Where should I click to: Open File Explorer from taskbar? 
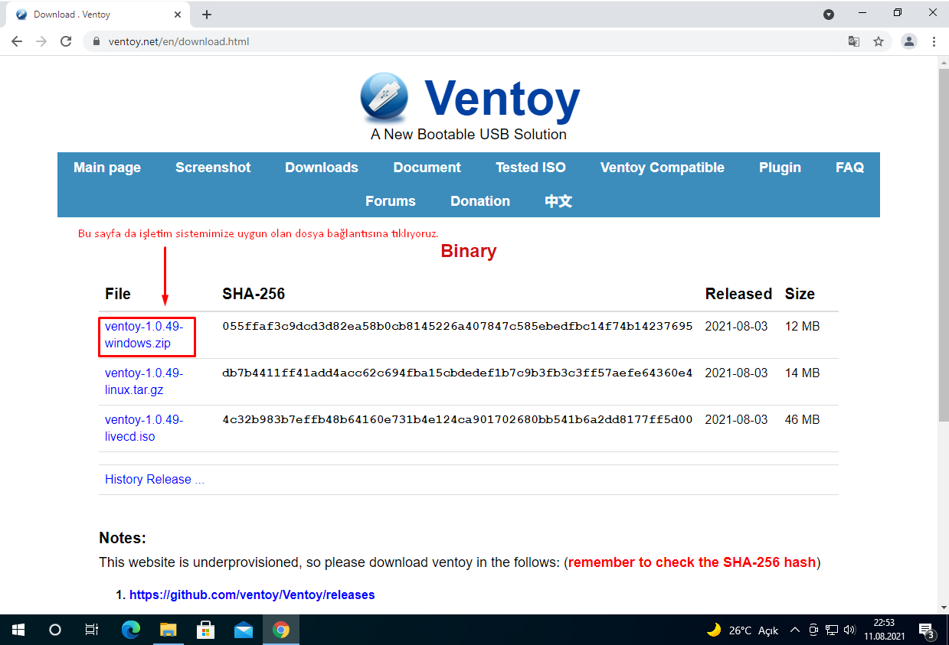[169, 630]
